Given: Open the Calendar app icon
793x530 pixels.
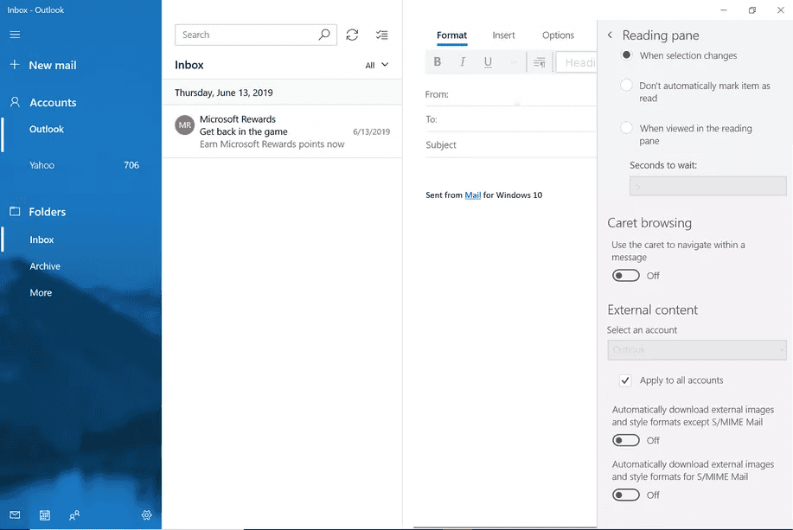Looking at the screenshot, I should tap(45, 515).
